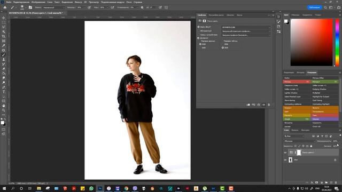Run the Cool Toning action
This screenshot has height=192, width=342.
pyautogui.click(x=325, y=100)
